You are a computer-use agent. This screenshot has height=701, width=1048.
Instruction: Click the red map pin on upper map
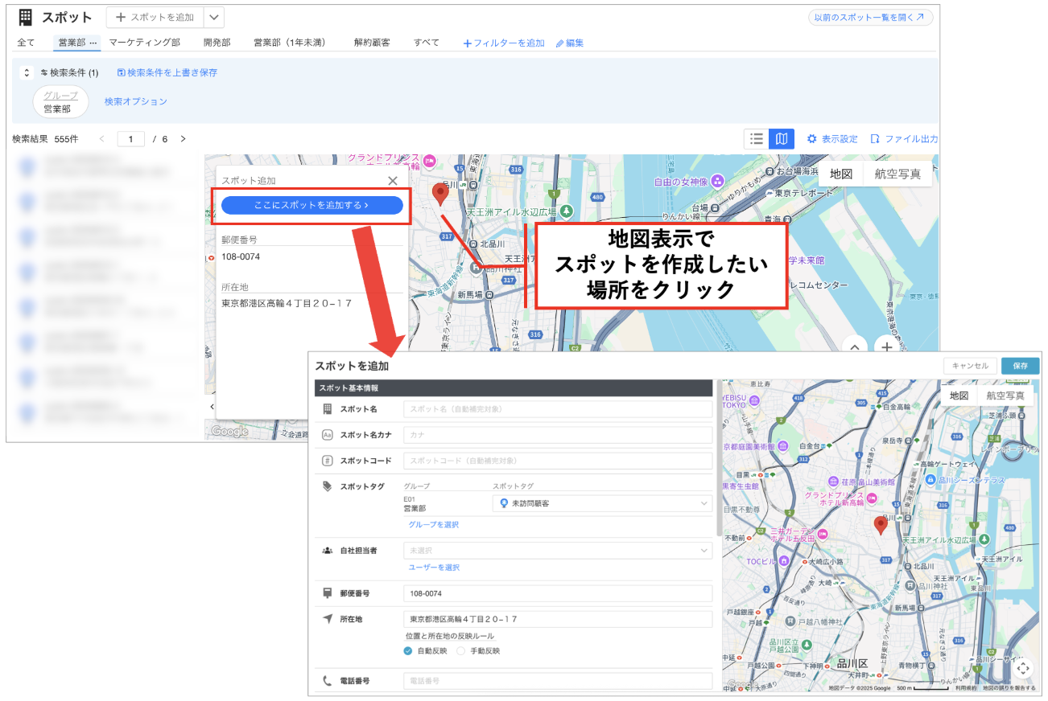click(x=440, y=195)
